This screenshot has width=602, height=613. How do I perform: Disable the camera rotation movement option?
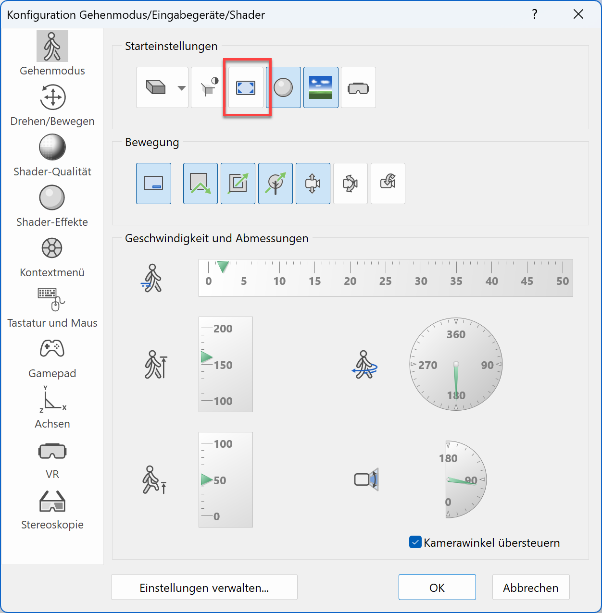click(351, 183)
